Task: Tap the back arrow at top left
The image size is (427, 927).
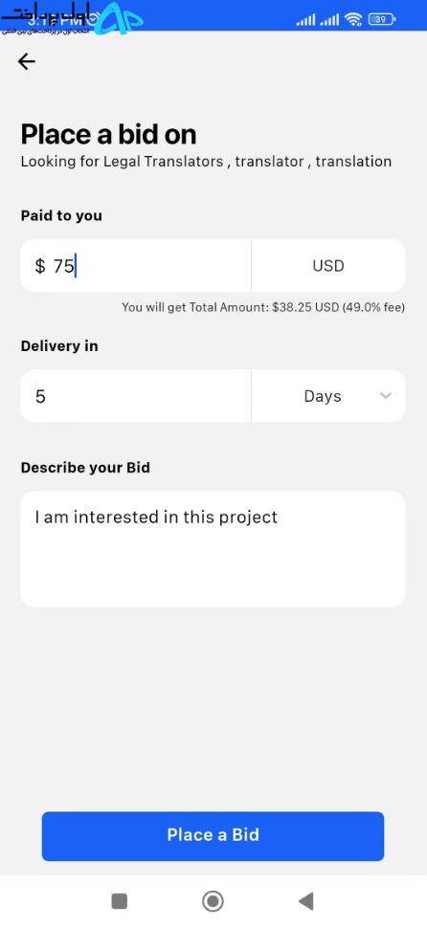Action: [27, 61]
